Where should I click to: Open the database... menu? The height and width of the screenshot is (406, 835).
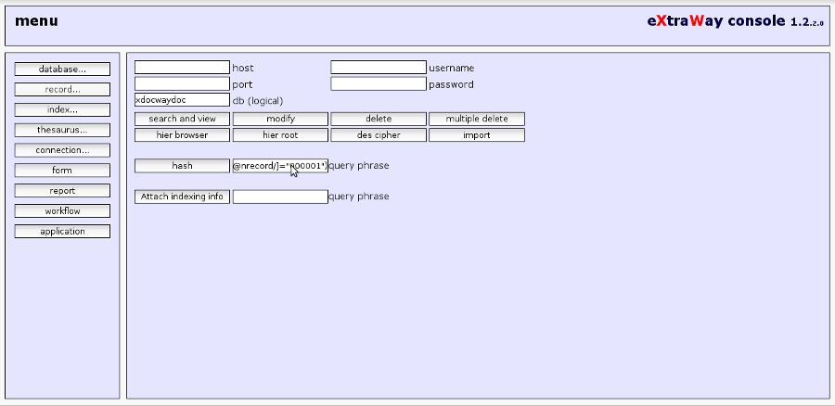point(62,69)
